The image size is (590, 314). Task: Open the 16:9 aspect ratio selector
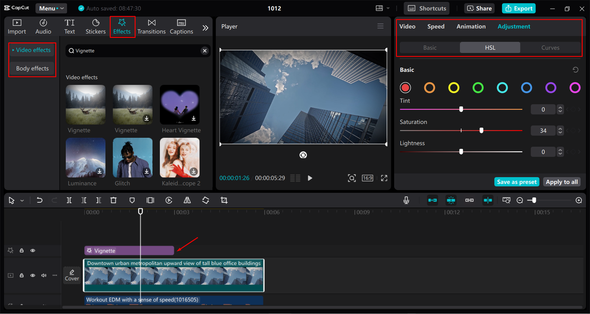point(367,178)
